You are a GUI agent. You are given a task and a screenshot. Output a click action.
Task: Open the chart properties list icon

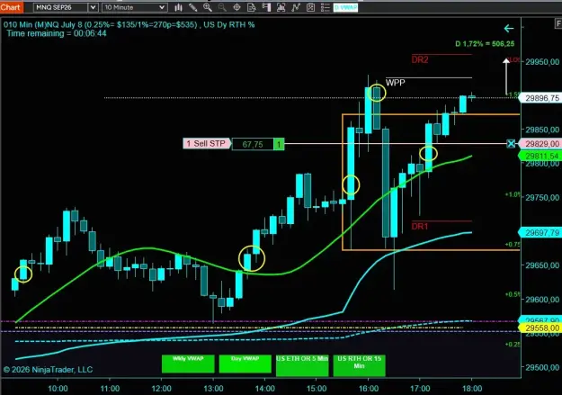(x=326, y=7)
